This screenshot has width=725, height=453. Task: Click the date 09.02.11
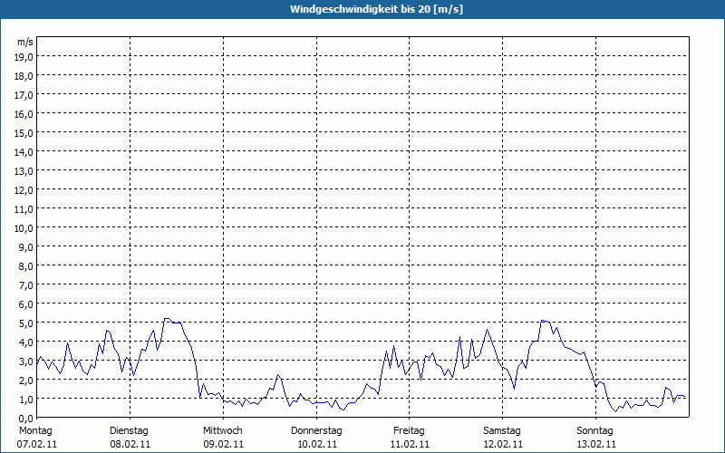[x=223, y=445]
